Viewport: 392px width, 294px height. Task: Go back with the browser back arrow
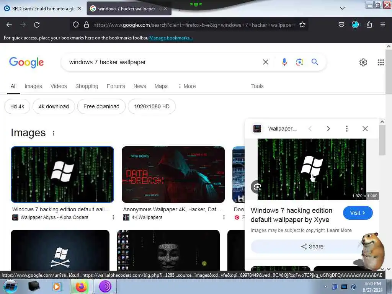point(9,25)
